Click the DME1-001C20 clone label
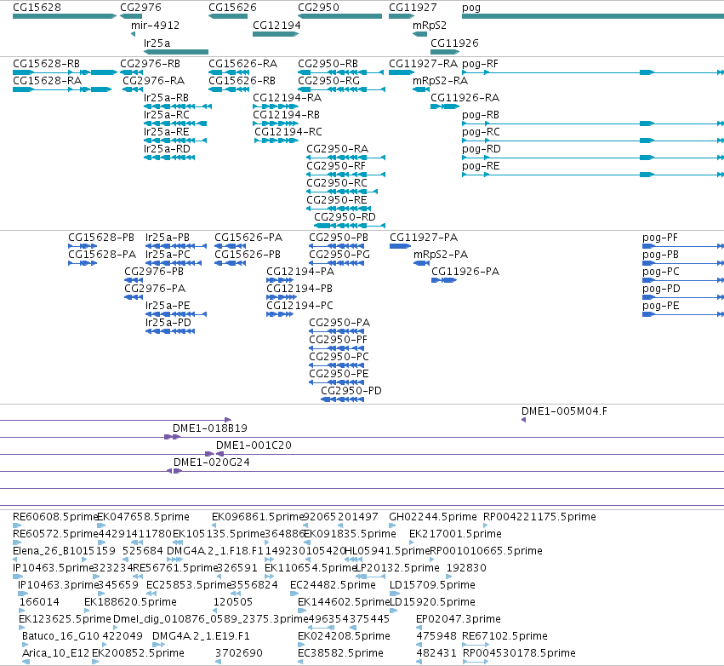Screen dimensions: 724x666 point(254,445)
